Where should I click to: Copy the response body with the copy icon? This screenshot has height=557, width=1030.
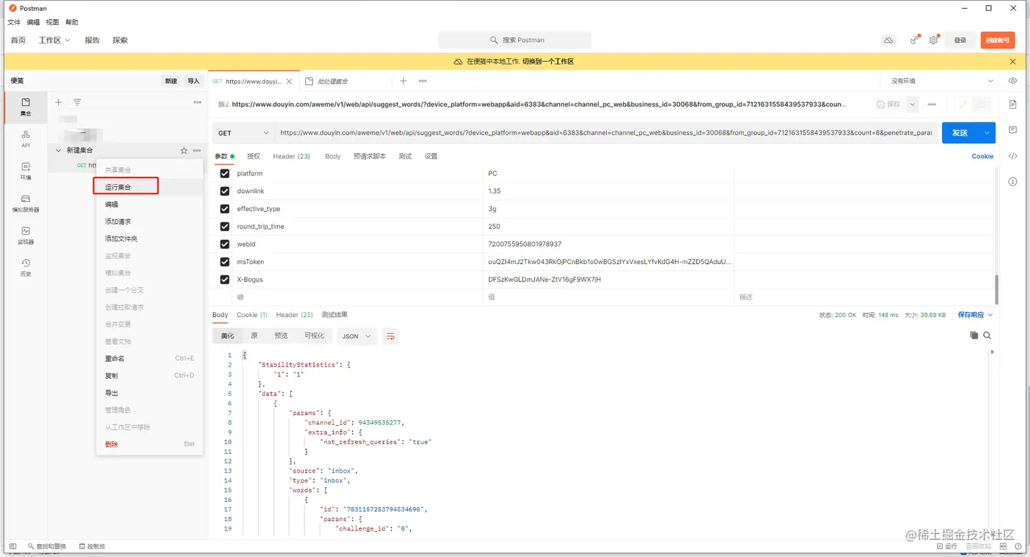point(974,335)
